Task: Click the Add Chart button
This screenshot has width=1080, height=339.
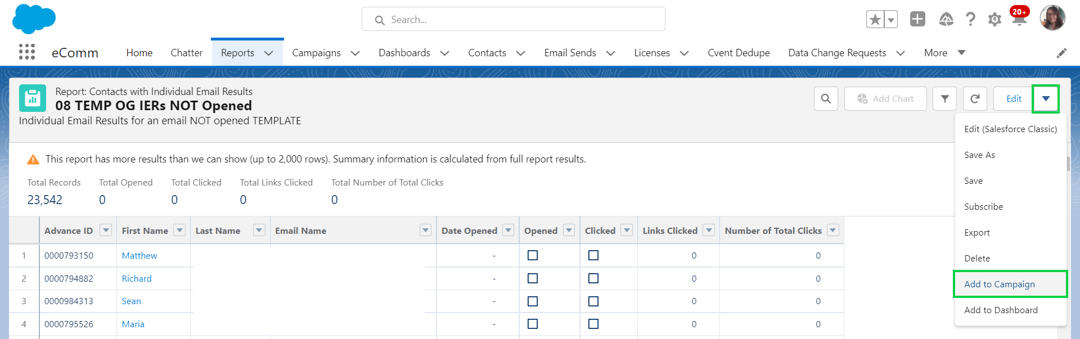Action: (885, 99)
